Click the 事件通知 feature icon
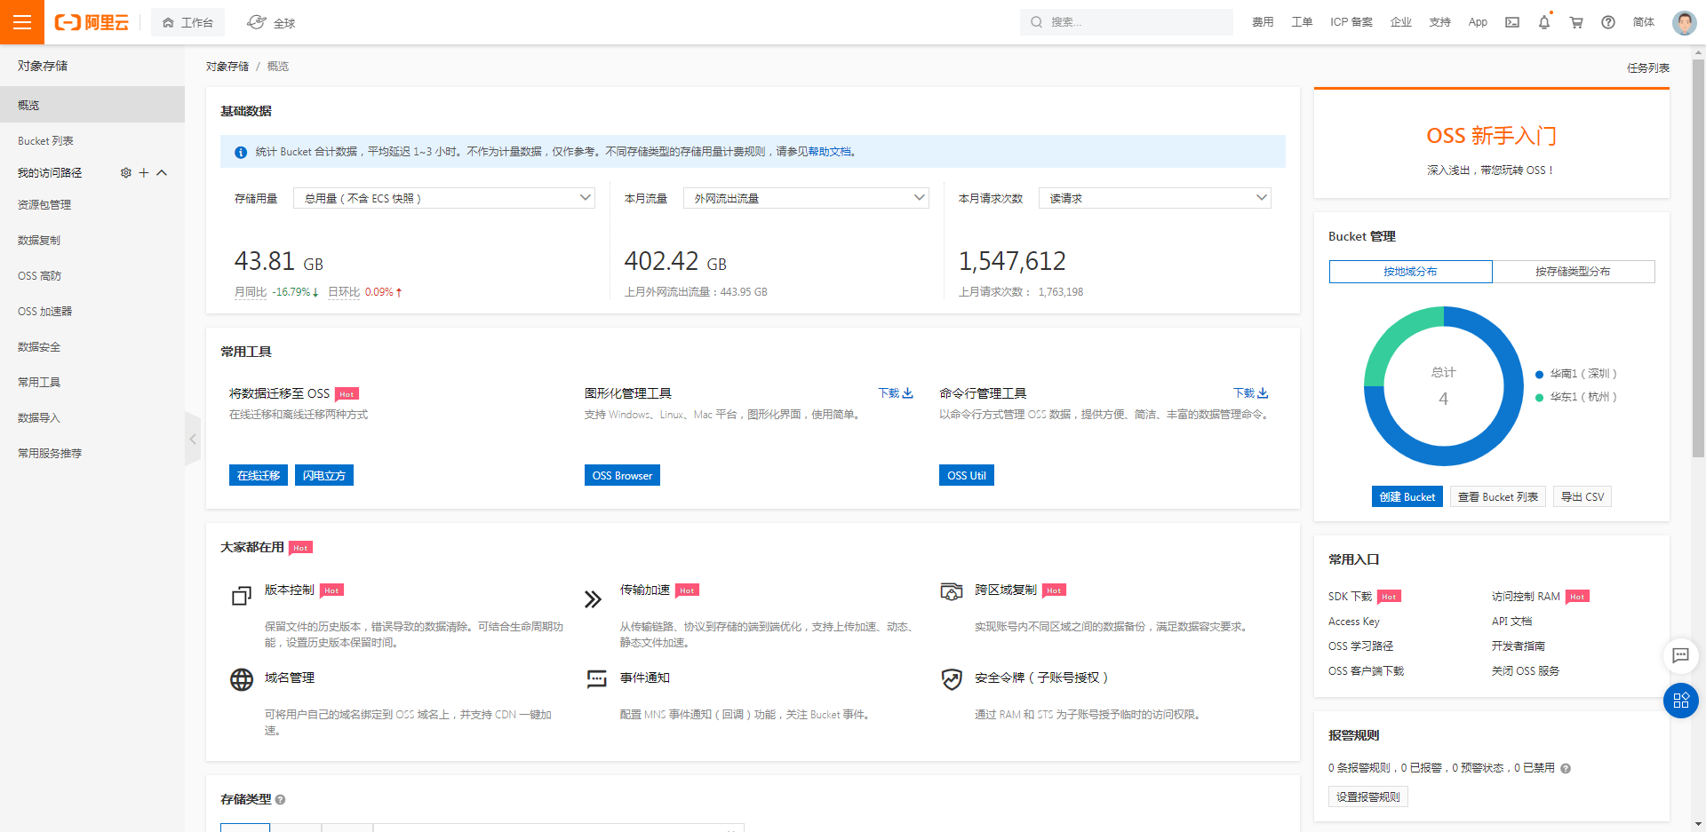1706x832 pixels. click(596, 679)
